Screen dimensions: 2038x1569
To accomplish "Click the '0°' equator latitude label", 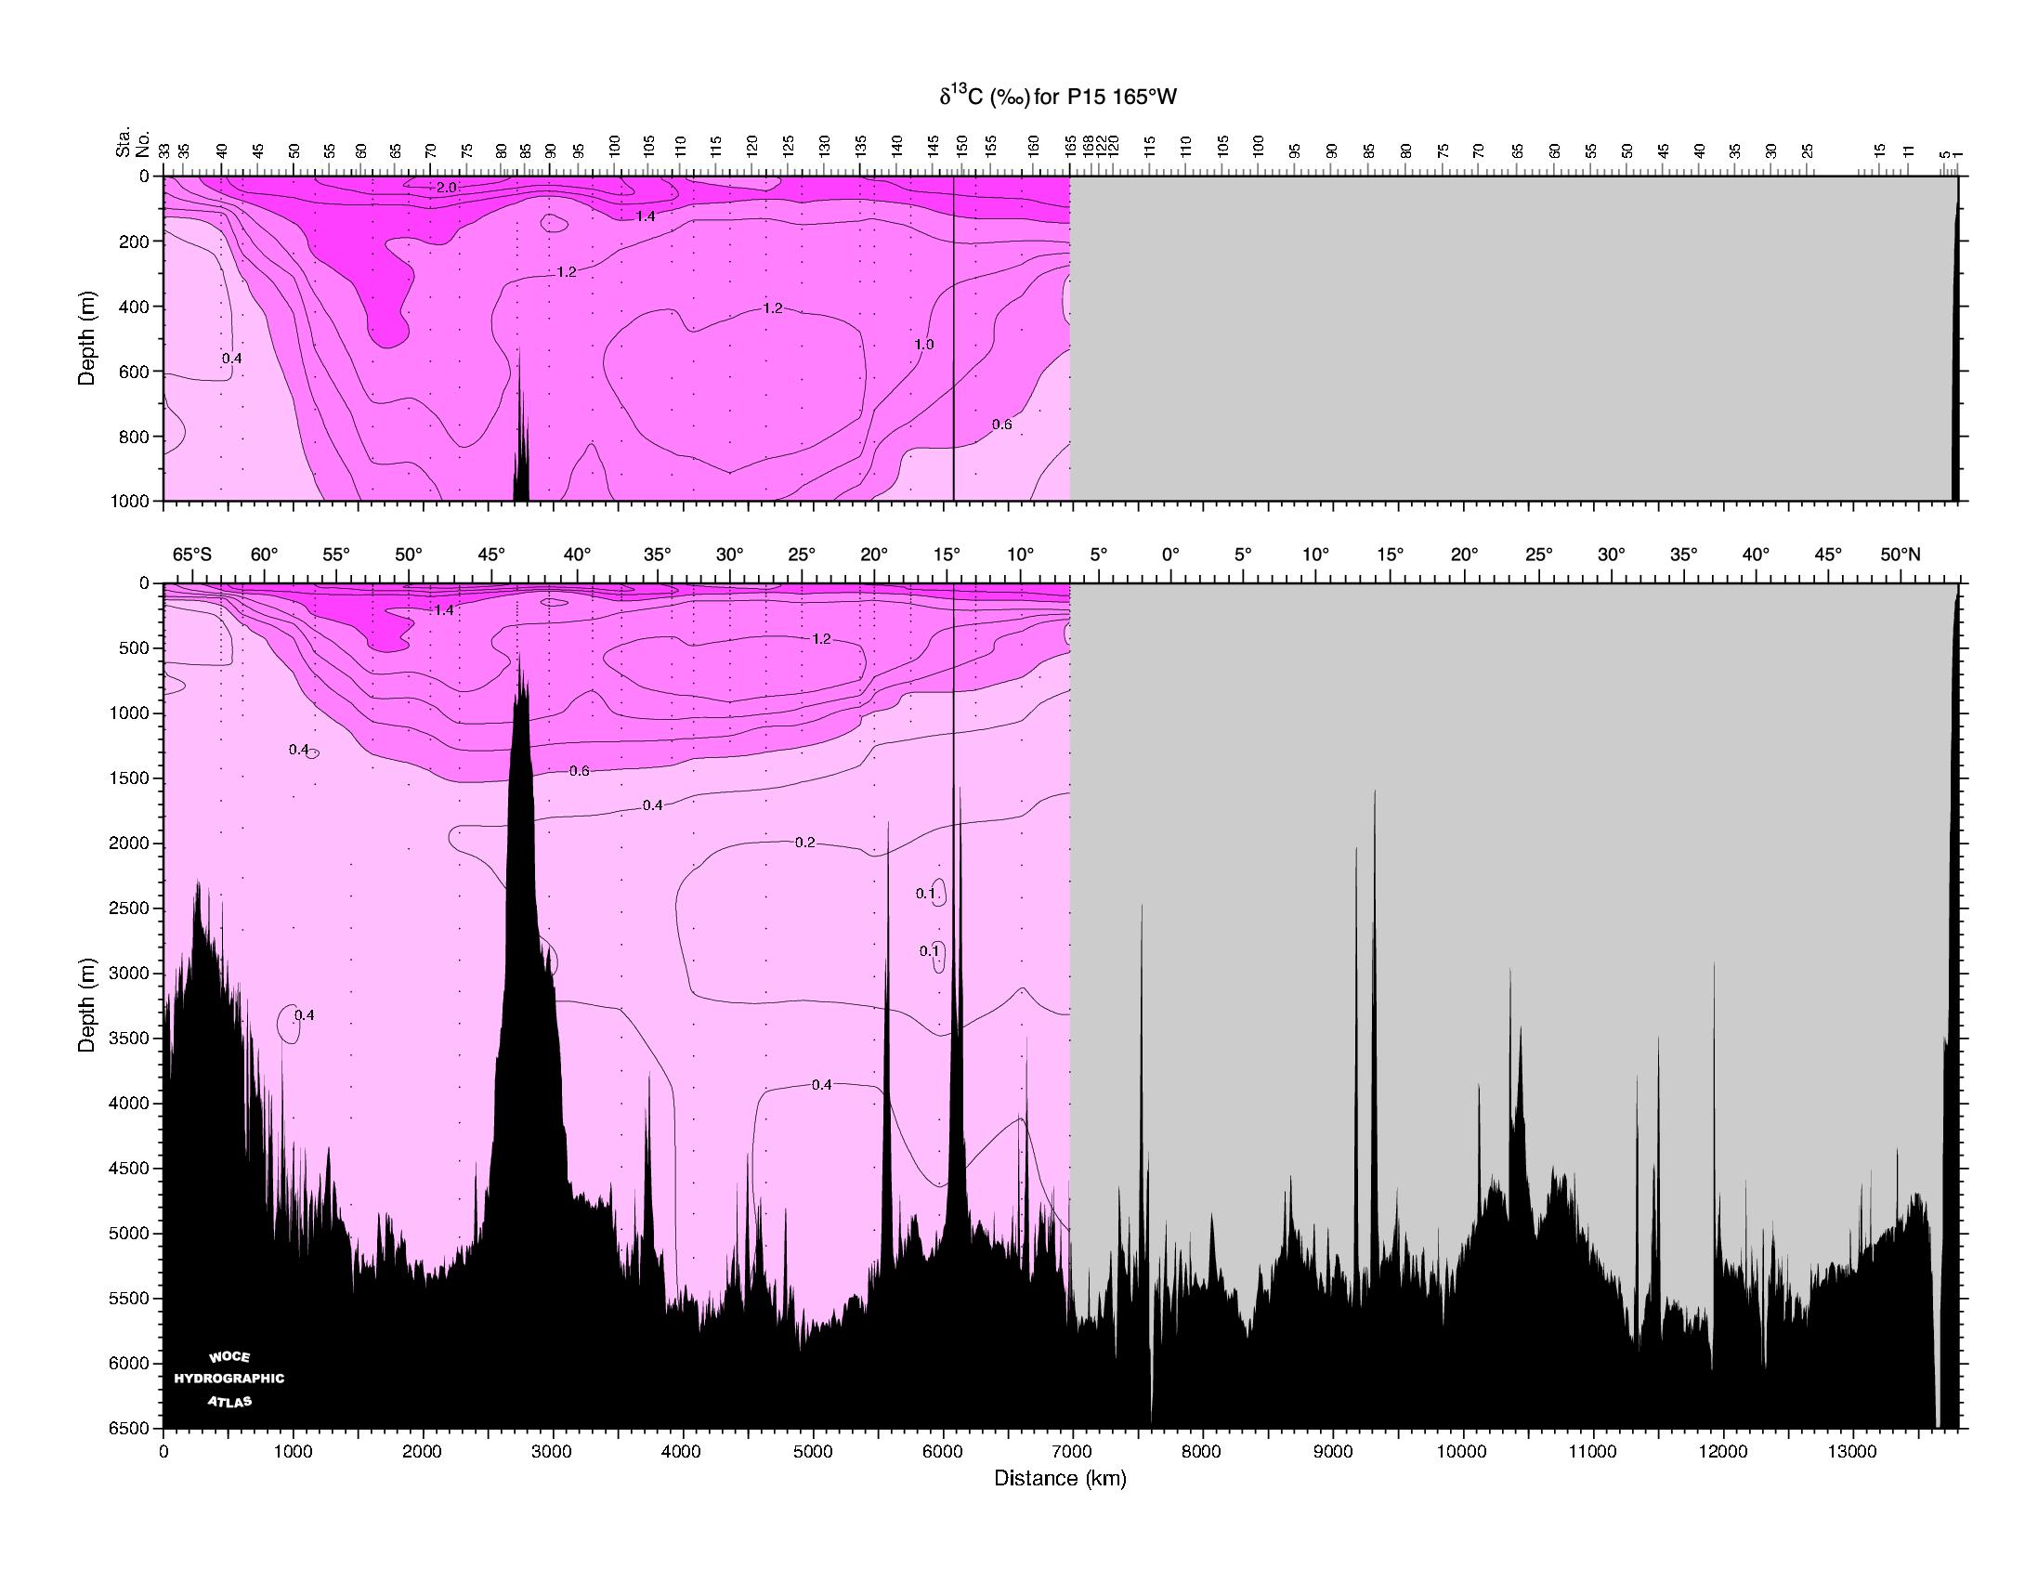I will click(x=1171, y=555).
